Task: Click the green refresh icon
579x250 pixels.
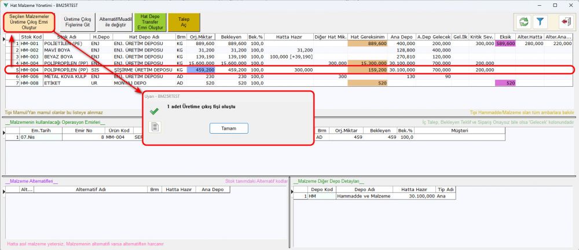Action: (523, 22)
